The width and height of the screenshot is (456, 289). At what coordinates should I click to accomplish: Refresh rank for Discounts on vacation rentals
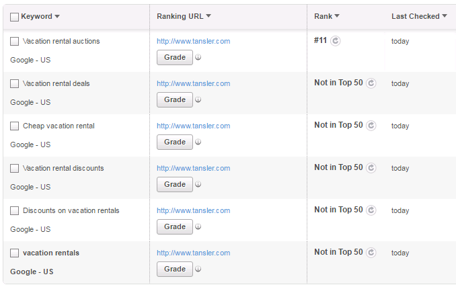tap(371, 210)
